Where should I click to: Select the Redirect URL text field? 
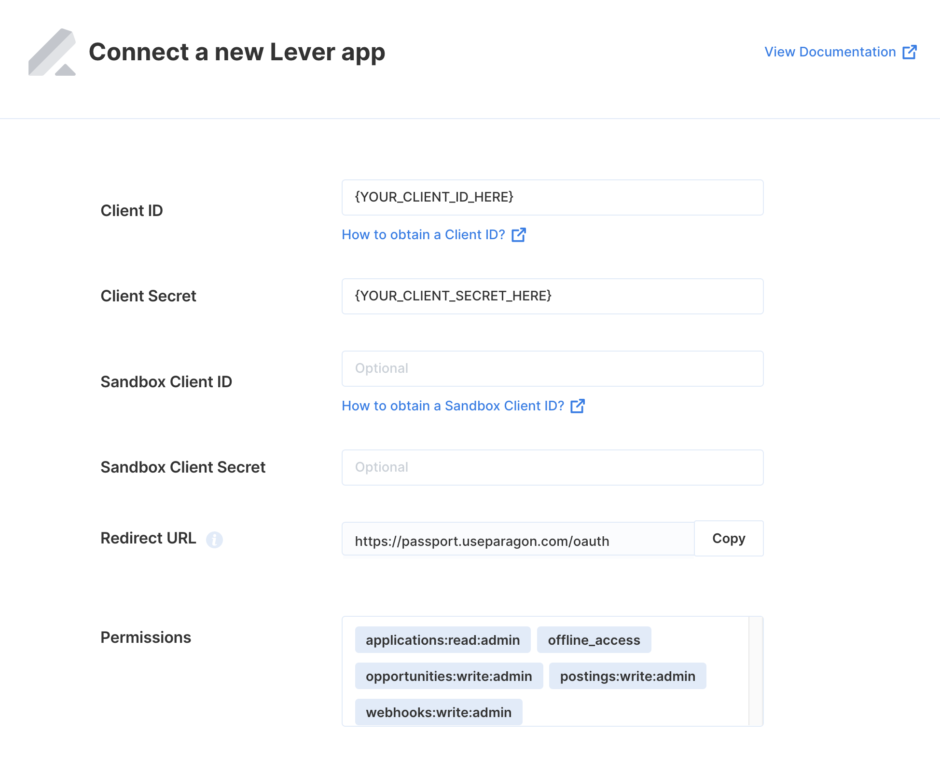(518, 539)
